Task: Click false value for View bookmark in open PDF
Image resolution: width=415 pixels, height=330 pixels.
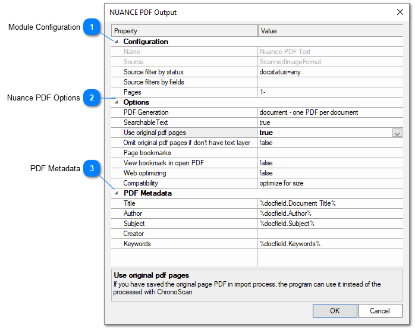Action: (x=330, y=163)
